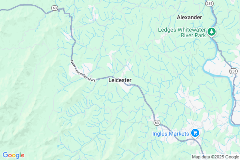Select the route 63 shield near Ingles Markets
The height and width of the screenshot is (160, 240).
[157, 123]
